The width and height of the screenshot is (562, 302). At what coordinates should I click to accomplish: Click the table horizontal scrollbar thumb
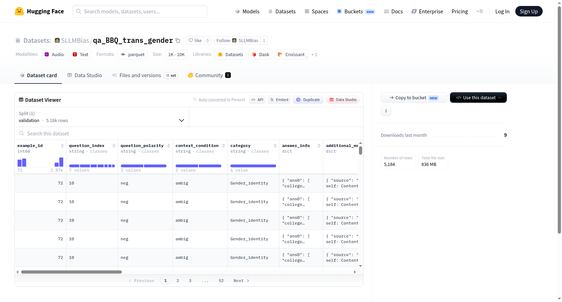71,272
